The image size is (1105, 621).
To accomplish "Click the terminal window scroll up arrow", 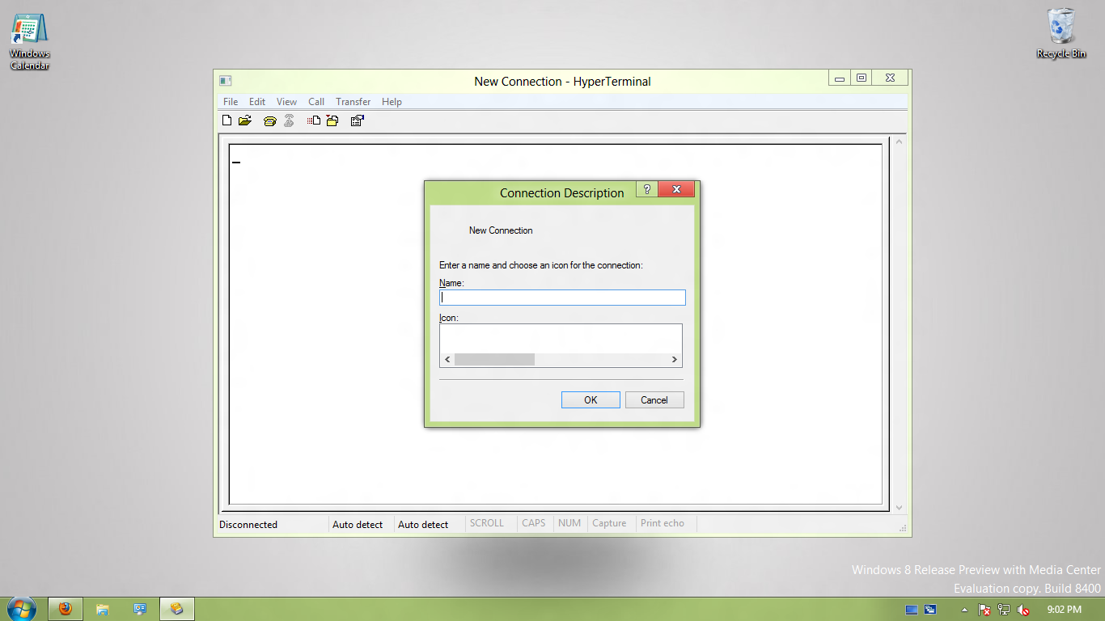I will tap(899, 142).
